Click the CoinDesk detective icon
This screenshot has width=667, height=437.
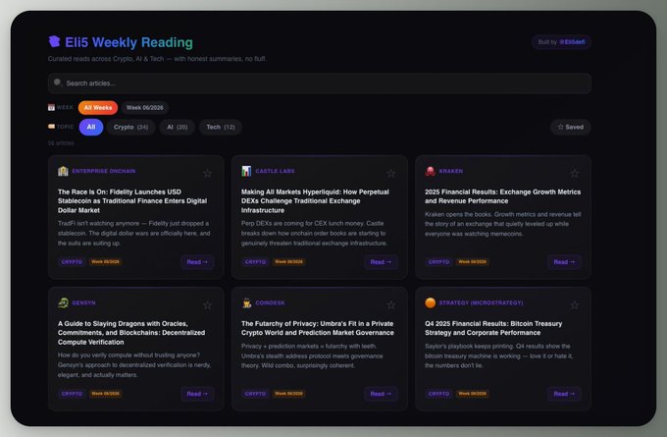click(246, 302)
